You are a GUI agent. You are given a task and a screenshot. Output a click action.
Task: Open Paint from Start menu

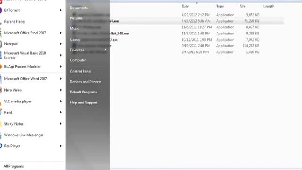point(8,112)
